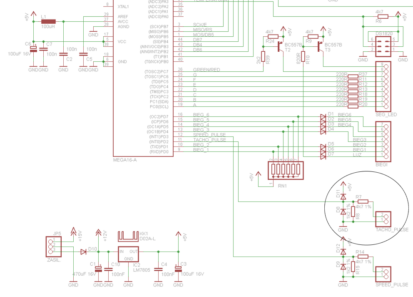Screen dimensions: 413x297
Task: Click the MOS/DB5 net label
Action: [x=203, y=35]
